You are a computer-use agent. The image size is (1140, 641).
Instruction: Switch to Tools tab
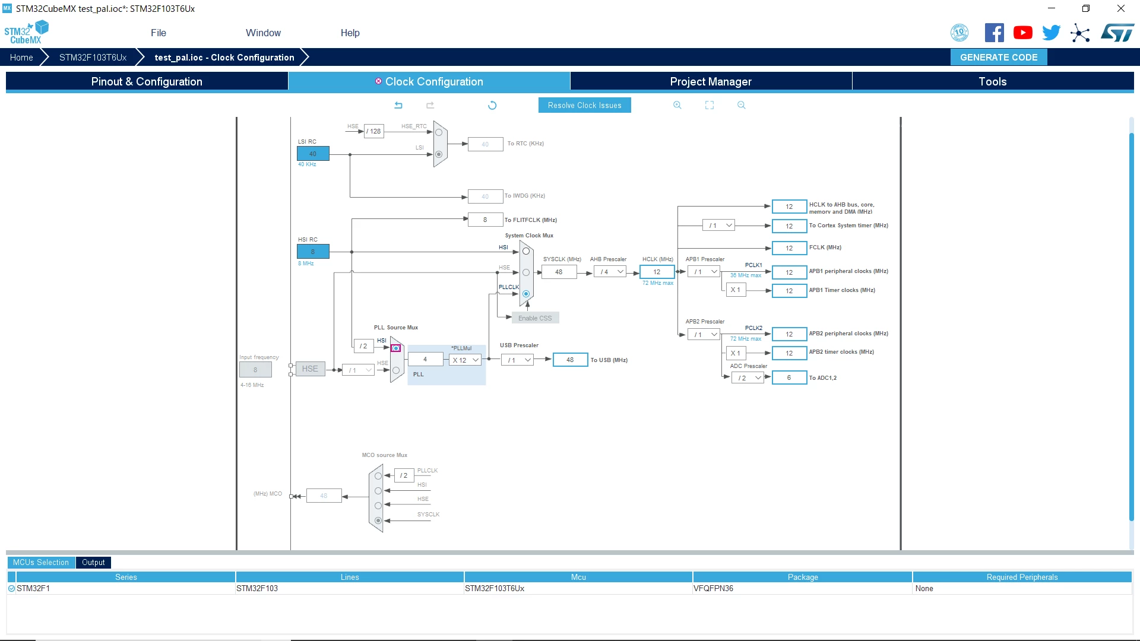pos(993,81)
